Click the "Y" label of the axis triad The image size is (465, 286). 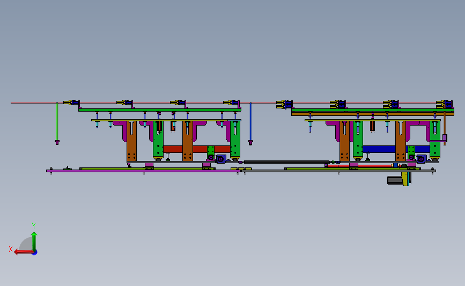(x=34, y=226)
